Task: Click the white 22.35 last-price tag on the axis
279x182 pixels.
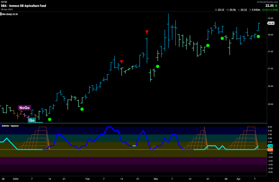Action: pos(271,23)
